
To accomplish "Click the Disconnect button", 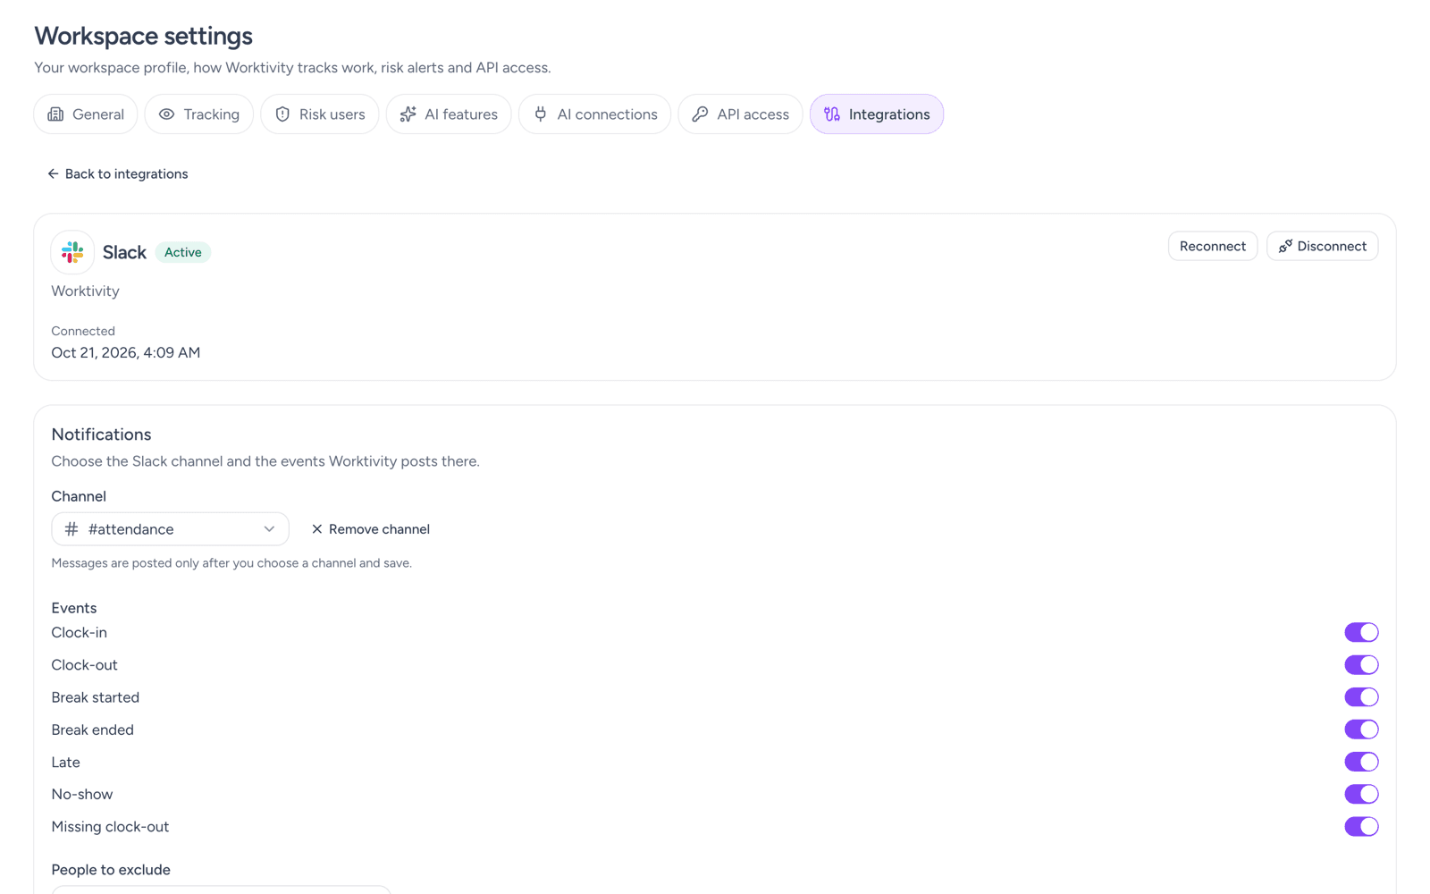I will (1322, 246).
